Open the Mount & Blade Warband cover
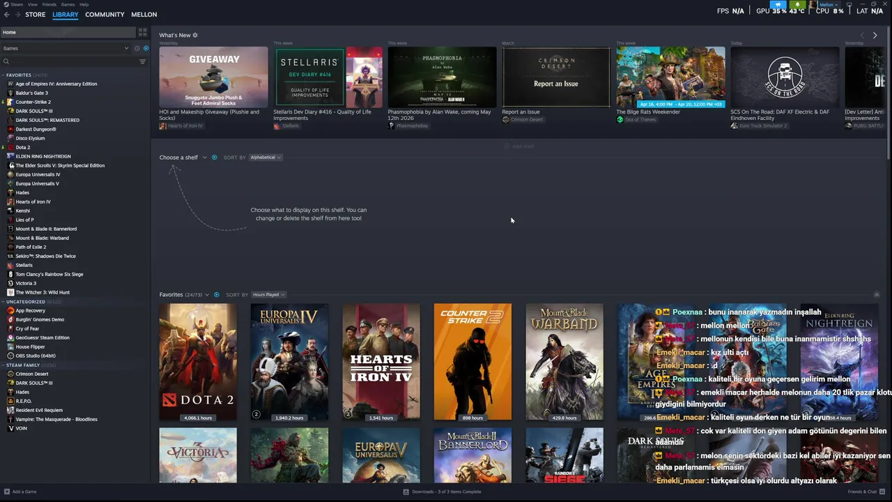 [564, 362]
